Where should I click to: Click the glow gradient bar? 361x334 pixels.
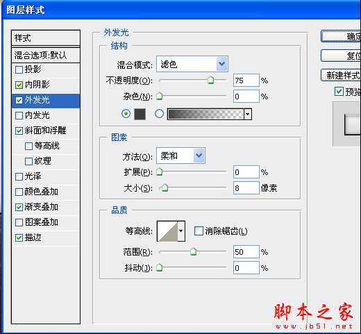(x=205, y=114)
